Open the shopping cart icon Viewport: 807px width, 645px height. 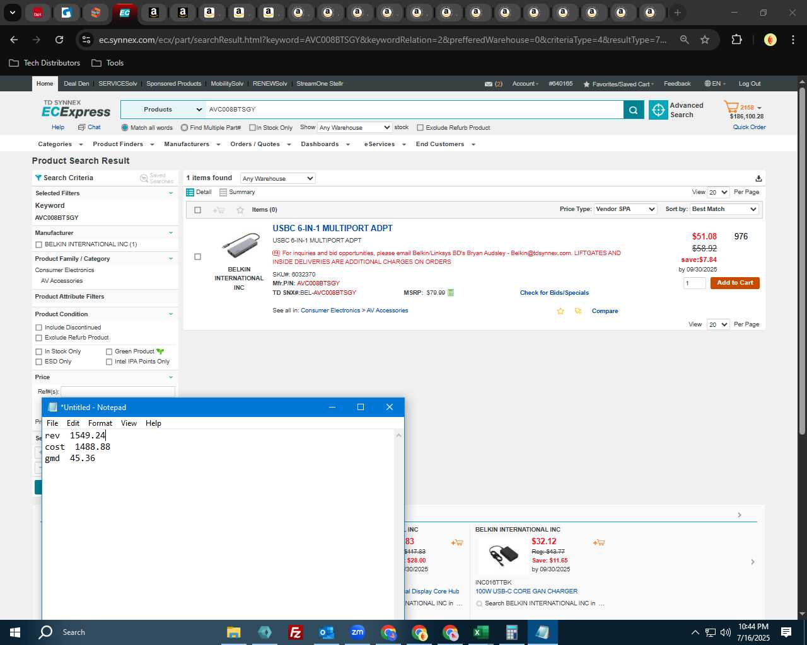[731, 107]
